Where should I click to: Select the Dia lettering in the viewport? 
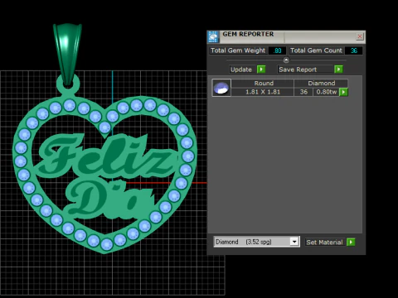(110, 199)
